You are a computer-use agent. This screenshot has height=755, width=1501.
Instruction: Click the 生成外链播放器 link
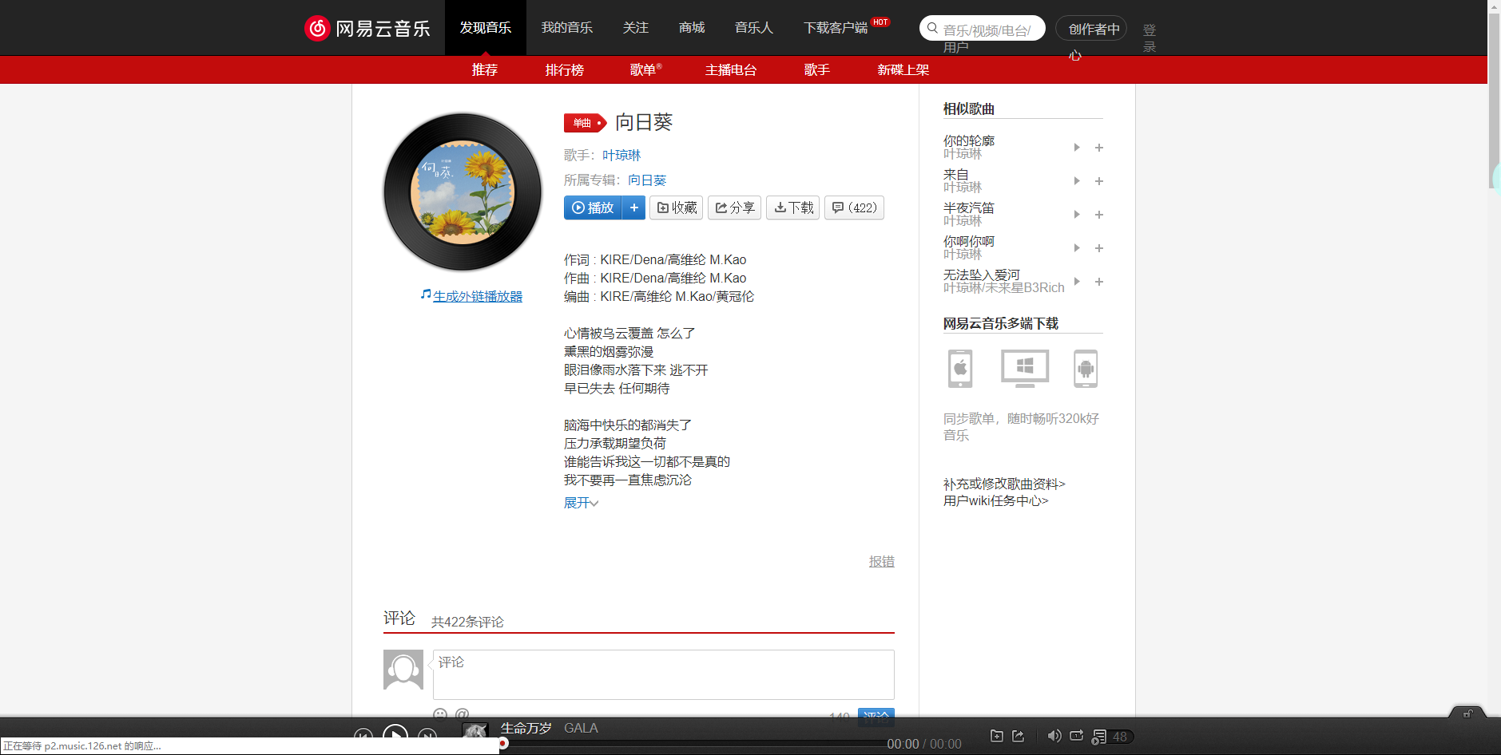click(x=477, y=295)
